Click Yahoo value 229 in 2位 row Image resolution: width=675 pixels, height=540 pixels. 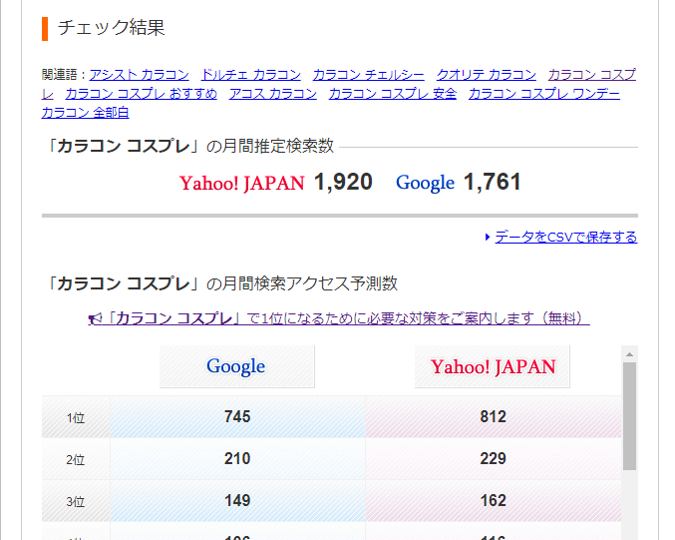(494, 458)
